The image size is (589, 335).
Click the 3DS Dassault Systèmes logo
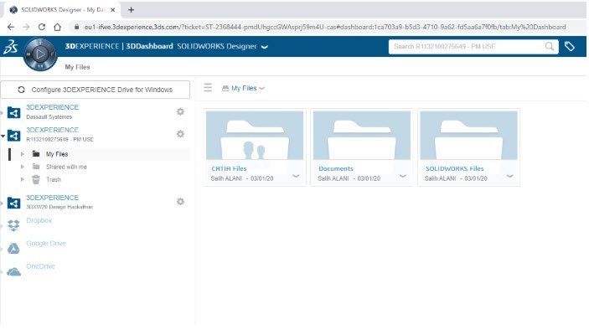coord(11,48)
